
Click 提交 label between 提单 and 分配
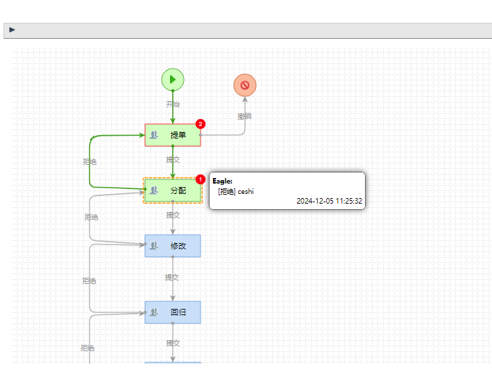point(173,160)
